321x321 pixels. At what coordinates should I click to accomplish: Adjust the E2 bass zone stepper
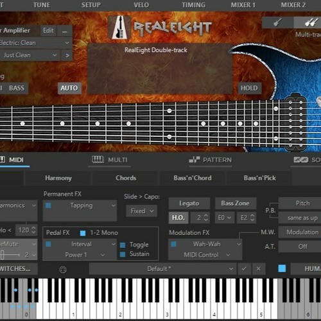tap(252, 218)
